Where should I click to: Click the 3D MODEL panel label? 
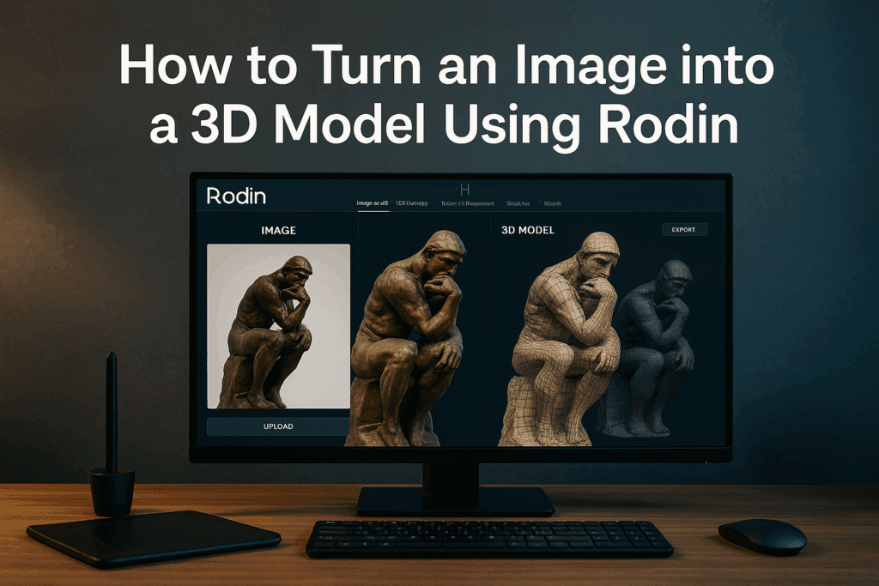pyautogui.click(x=526, y=230)
